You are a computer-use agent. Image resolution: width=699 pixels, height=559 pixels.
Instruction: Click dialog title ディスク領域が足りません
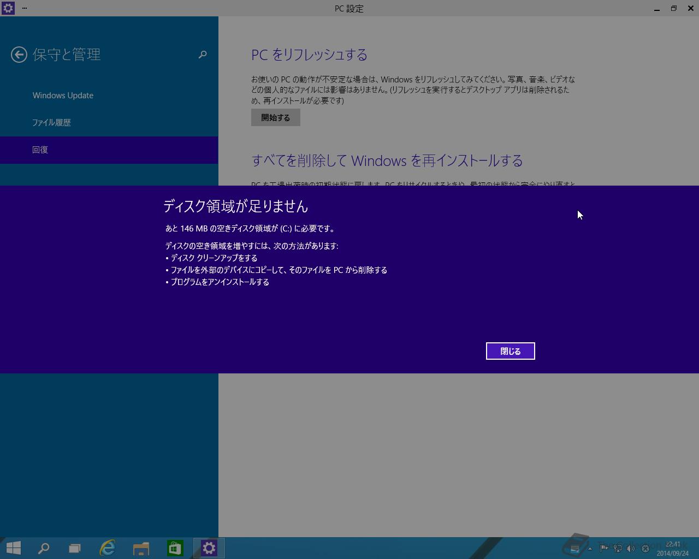(x=236, y=206)
